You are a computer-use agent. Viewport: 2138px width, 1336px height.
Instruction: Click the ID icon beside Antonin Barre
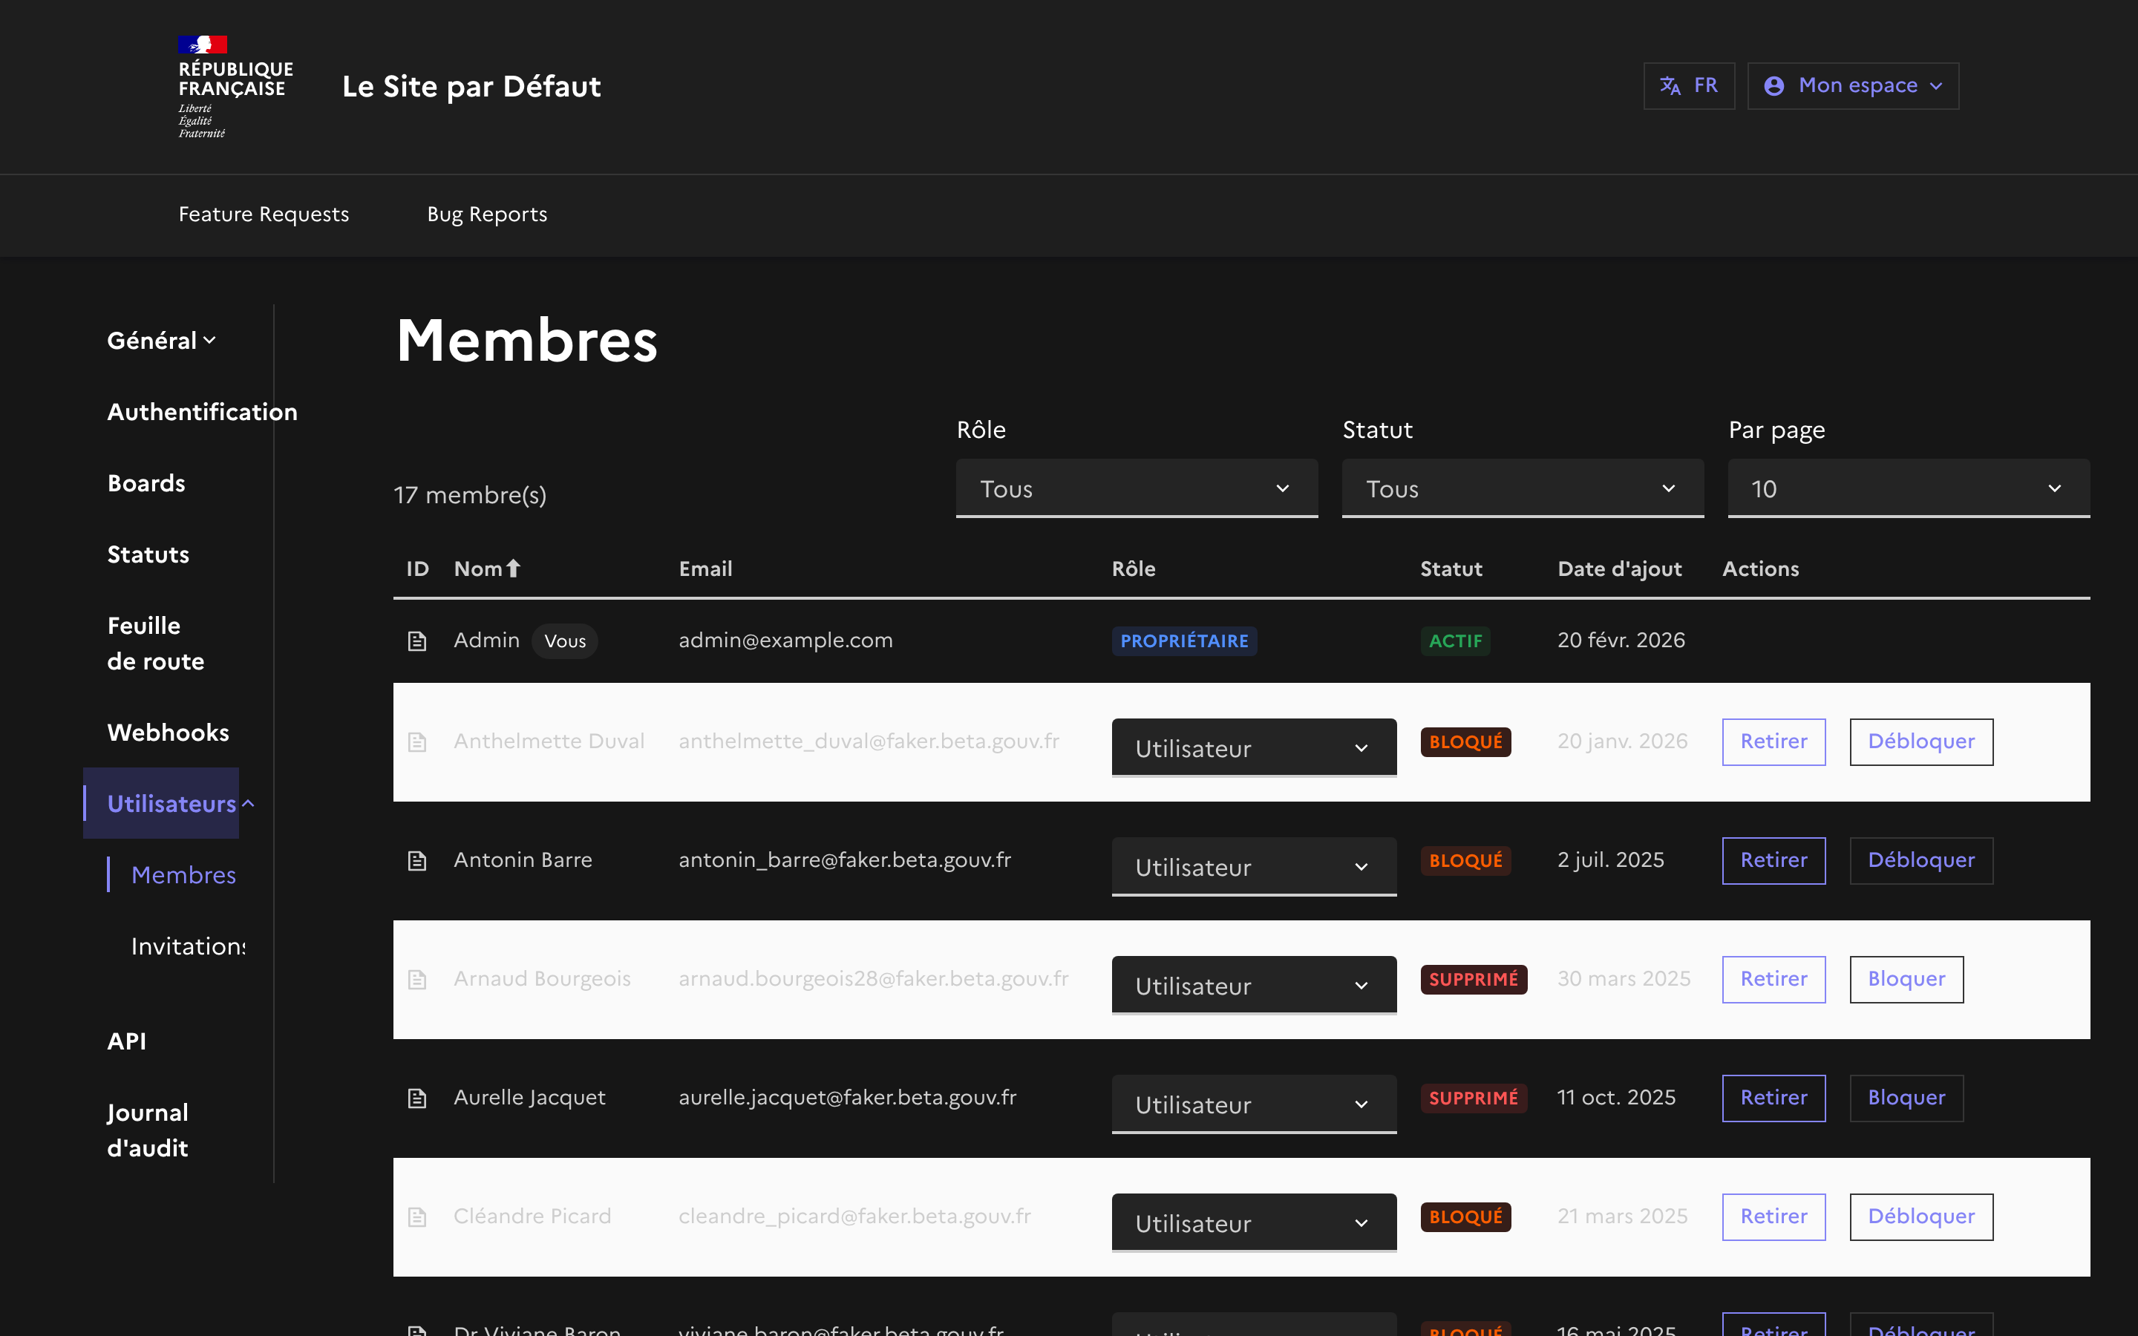(x=417, y=861)
